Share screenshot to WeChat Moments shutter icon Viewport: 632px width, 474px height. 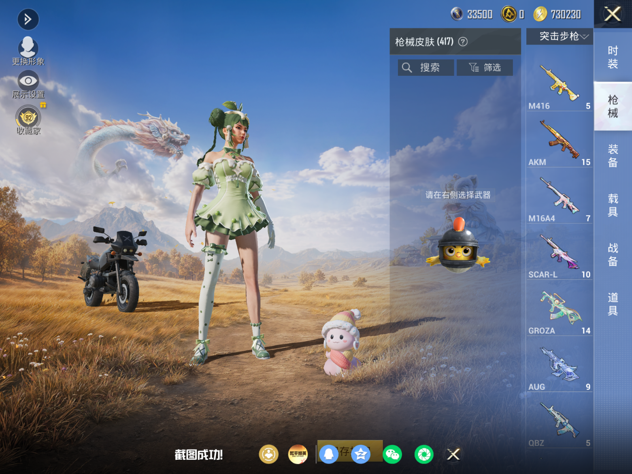coord(424,454)
